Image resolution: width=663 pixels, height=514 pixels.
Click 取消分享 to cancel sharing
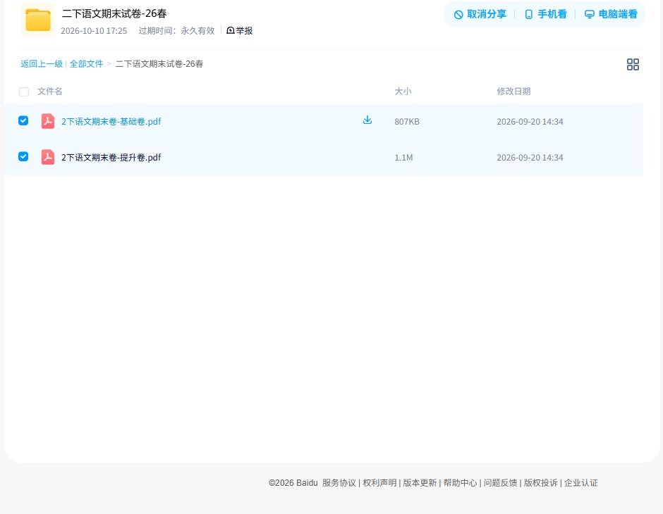coord(480,14)
